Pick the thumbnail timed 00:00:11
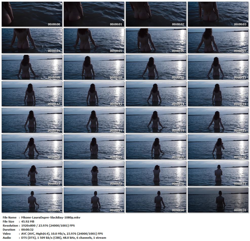This screenshot has height=241, width=250. 218,67
